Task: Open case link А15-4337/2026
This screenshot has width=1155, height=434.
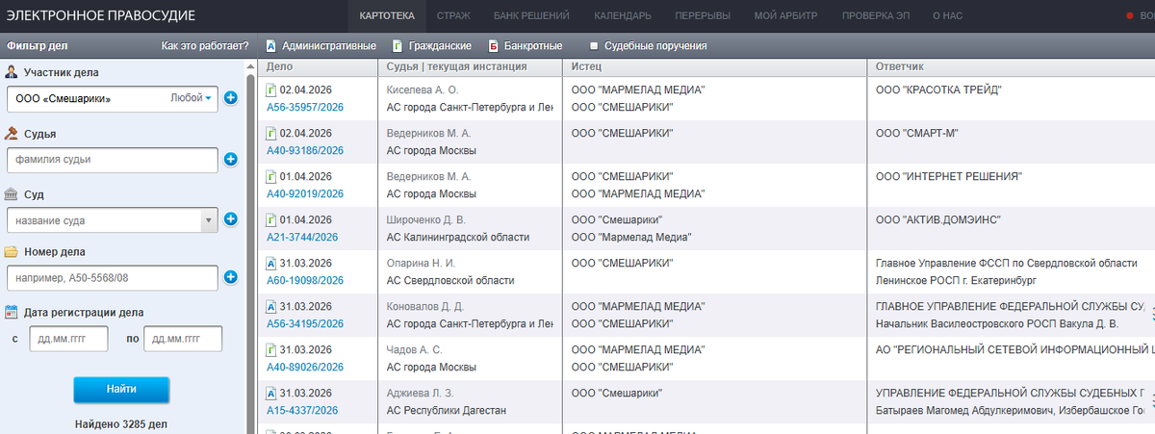Action: tap(302, 410)
